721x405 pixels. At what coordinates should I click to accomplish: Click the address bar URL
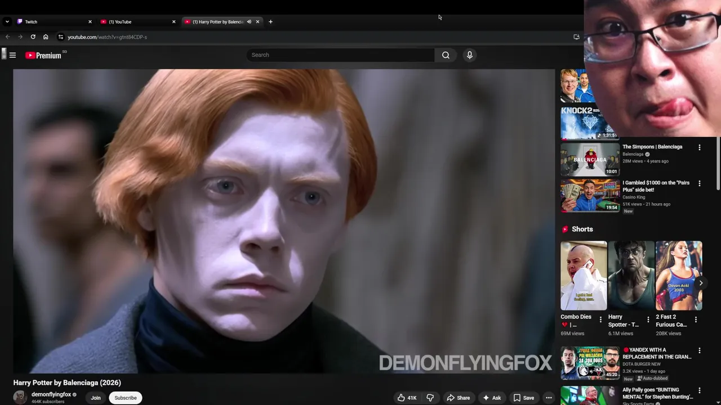point(107,37)
